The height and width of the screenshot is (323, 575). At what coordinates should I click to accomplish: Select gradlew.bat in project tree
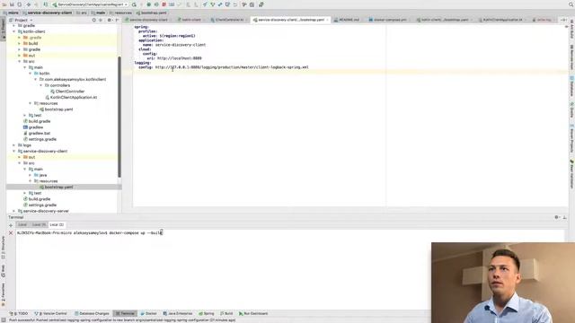point(37,134)
